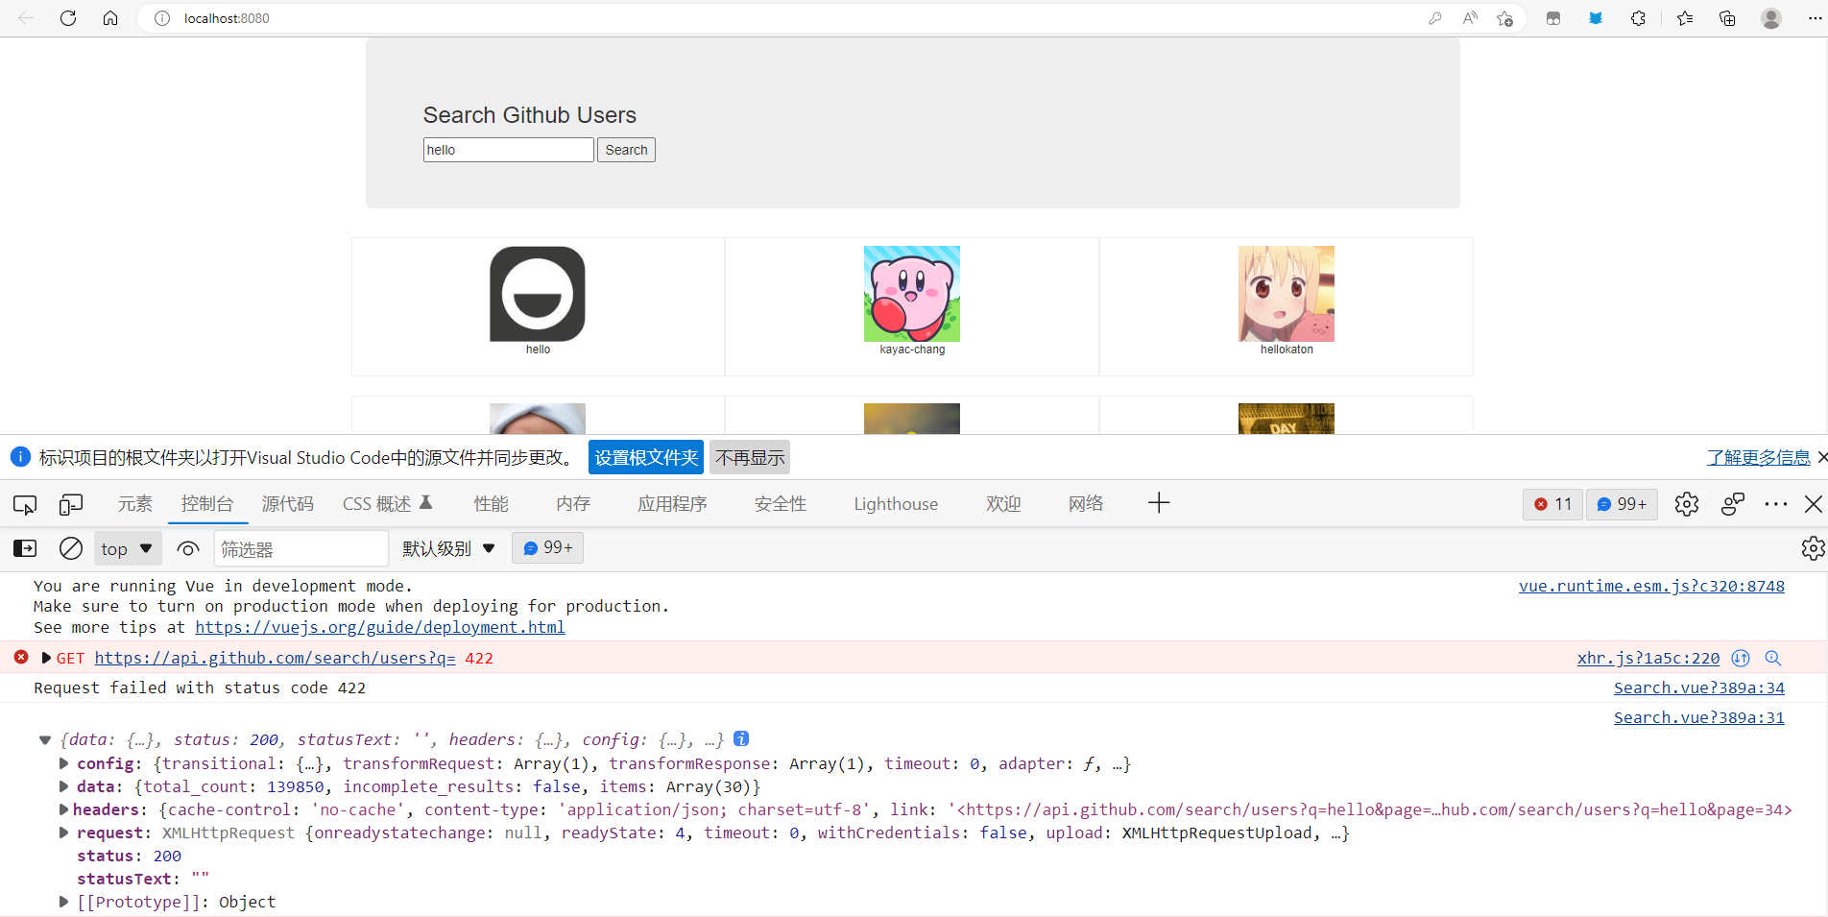The width and height of the screenshot is (1828, 917).
Task: Click the magnifier icon on the error row
Action: coord(1773,658)
